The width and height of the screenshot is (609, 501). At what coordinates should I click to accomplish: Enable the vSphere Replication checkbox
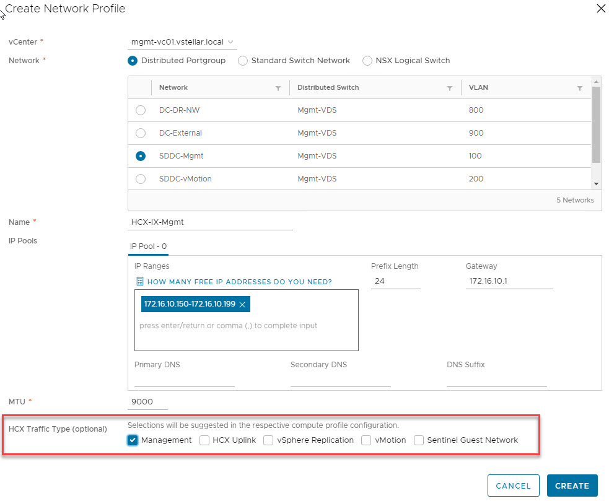tap(268, 440)
